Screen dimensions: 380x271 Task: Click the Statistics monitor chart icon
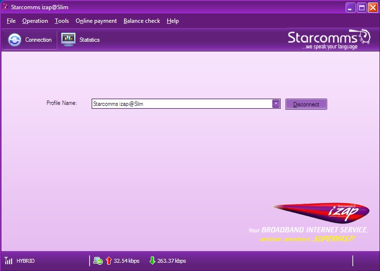(x=68, y=40)
